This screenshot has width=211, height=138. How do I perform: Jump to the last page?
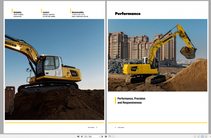106,137
